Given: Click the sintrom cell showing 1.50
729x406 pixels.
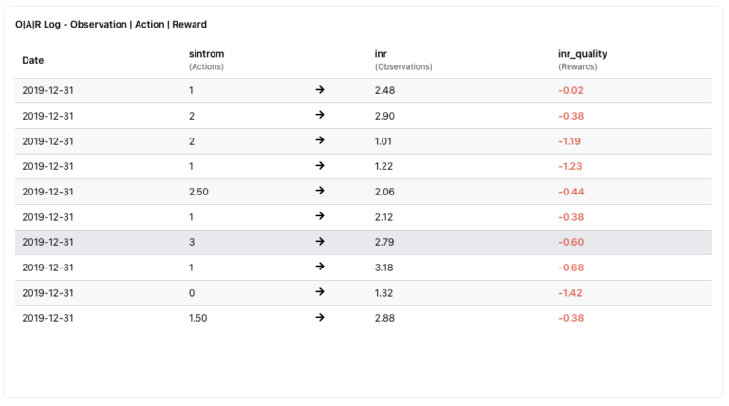Looking at the screenshot, I should tap(199, 318).
